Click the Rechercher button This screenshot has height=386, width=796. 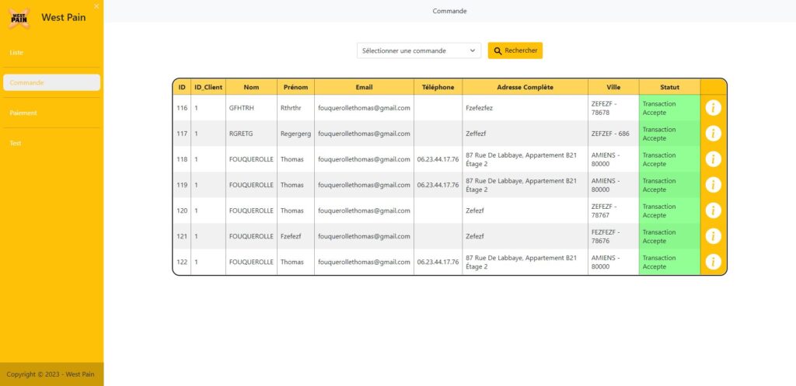[515, 50]
